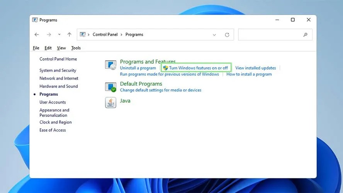343x193 pixels.
Task: Refresh the Control Panel view
Action: [x=227, y=35]
